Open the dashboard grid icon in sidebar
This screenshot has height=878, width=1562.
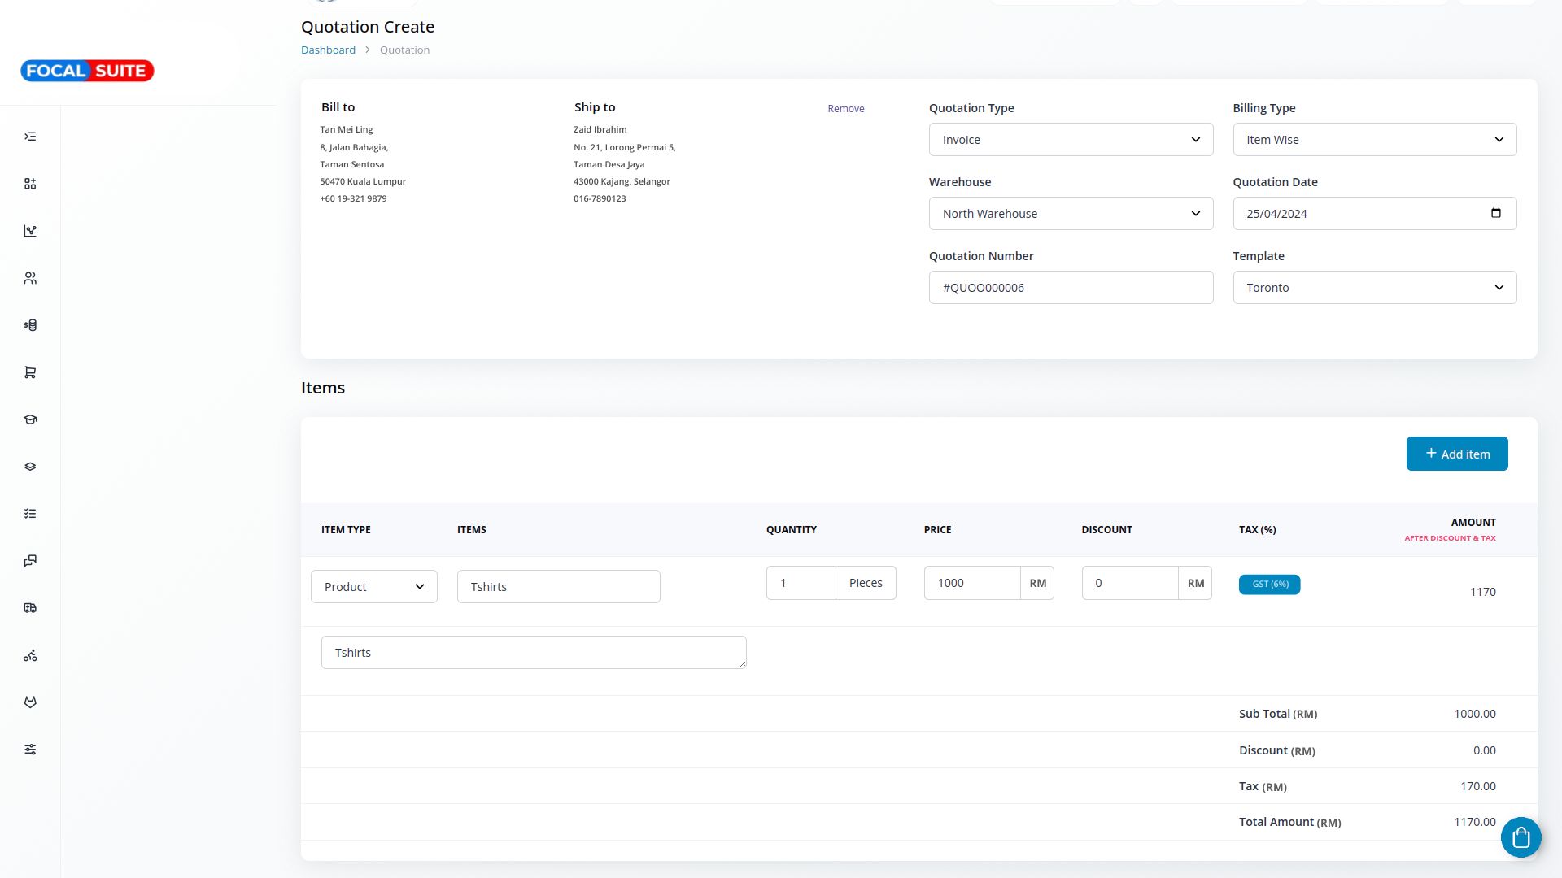(x=30, y=184)
